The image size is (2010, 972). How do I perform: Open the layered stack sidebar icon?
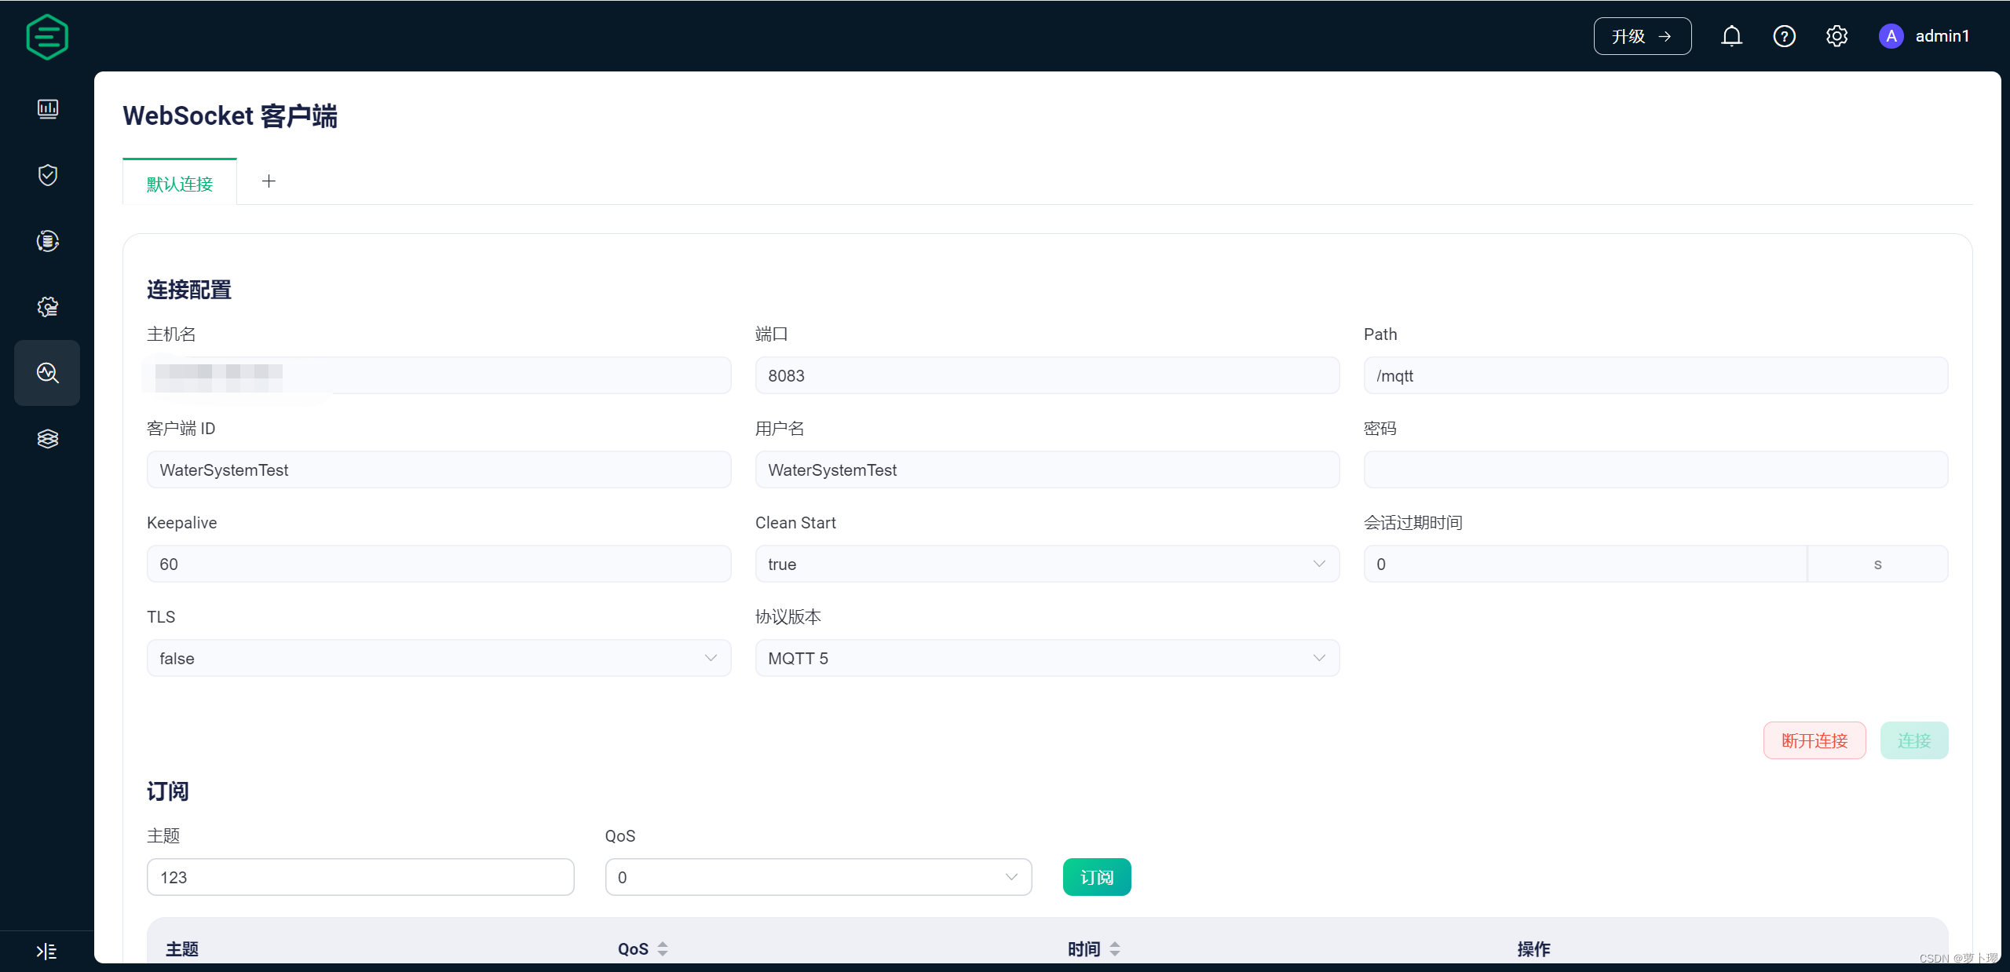pyautogui.click(x=48, y=439)
